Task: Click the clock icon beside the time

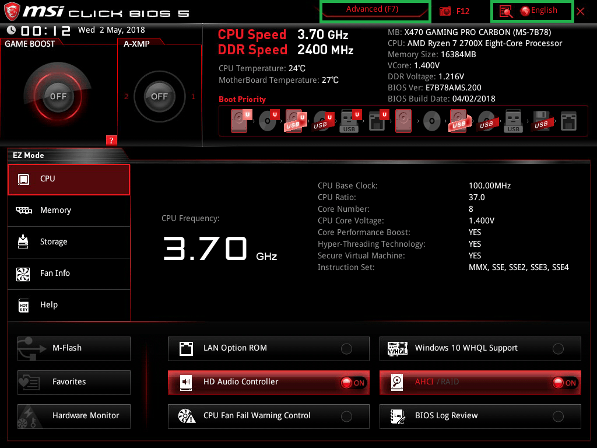Action: click(x=12, y=30)
